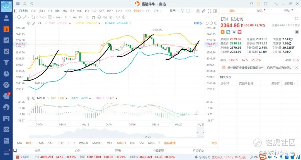
Task: Click the search magnifier icon in title bar
Action: (31, 4)
